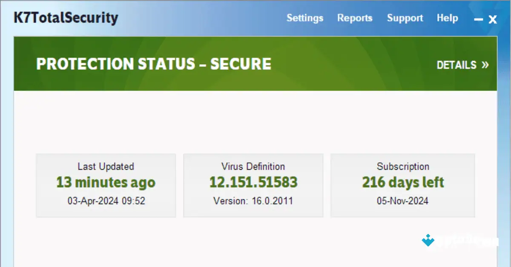The width and height of the screenshot is (511, 267).
Task: Open the protection DETAILS view
Action: click(457, 65)
